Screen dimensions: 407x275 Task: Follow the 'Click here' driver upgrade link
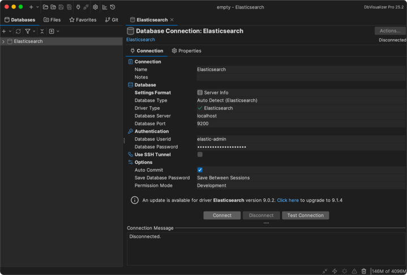point(288,200)
